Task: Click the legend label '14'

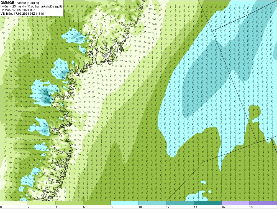Action: (195, 207)
